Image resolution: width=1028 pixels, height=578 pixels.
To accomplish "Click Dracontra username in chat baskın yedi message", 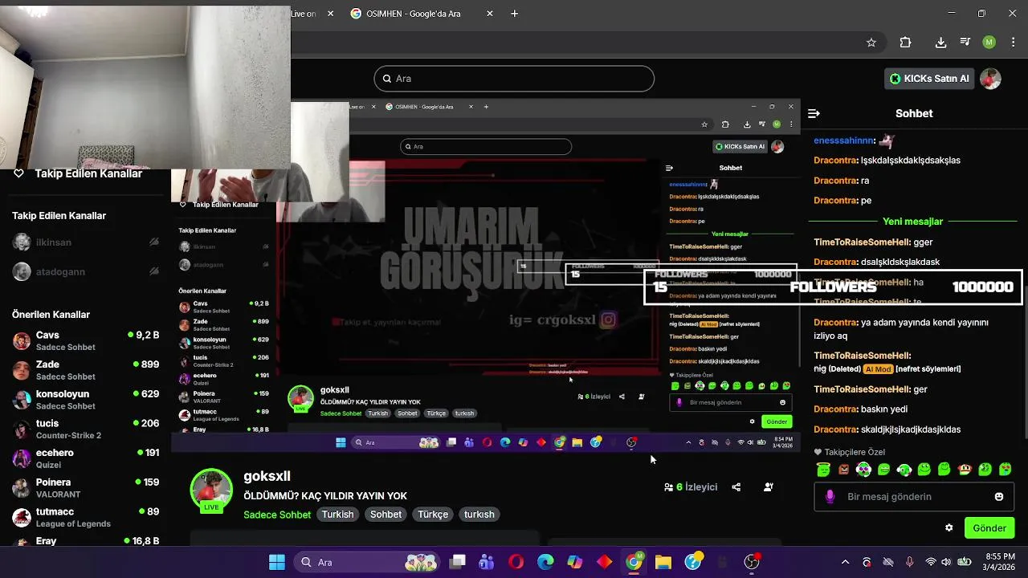I will coord(834,409).
